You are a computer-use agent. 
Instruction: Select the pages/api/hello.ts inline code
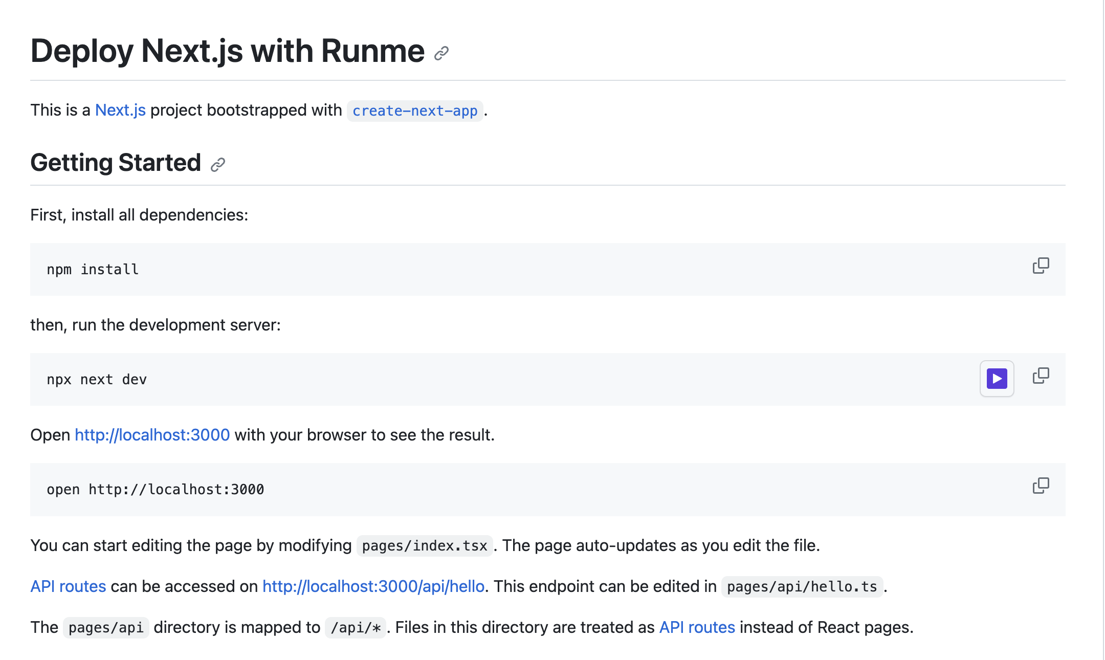click(x=802, y=587)
